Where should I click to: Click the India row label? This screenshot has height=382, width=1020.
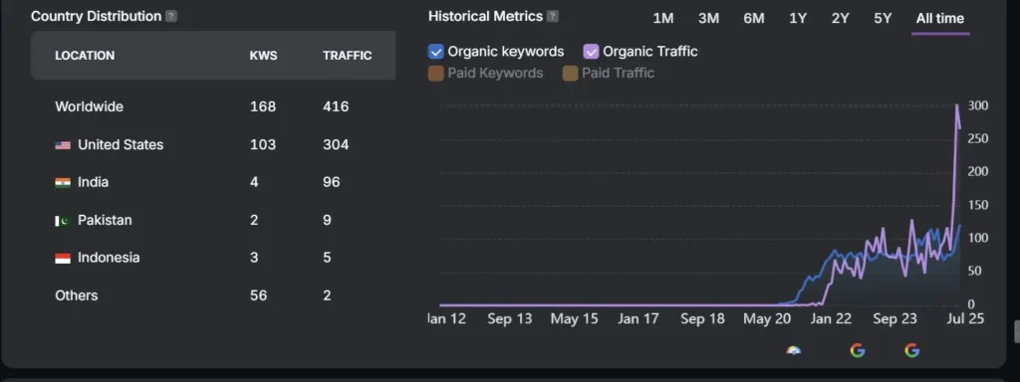pos(93,183)
